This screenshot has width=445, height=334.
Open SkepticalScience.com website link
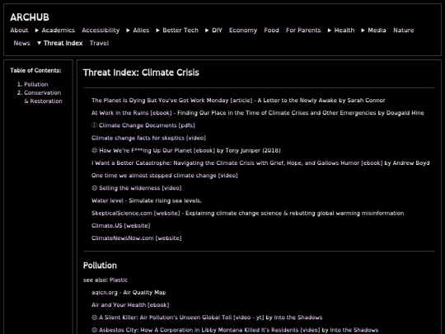(136, 213)
